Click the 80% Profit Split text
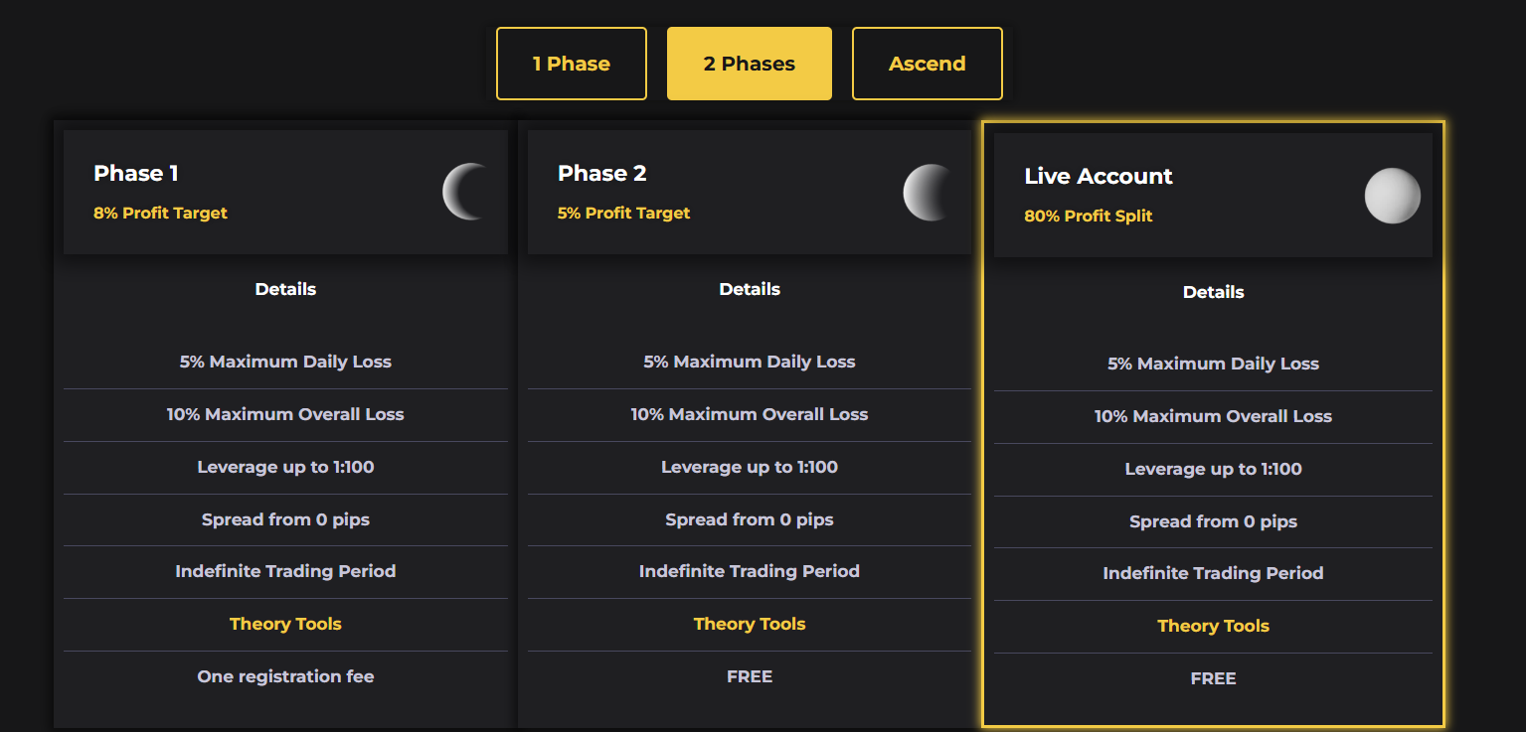1526x732 pixels. [x=1089, y=216]
